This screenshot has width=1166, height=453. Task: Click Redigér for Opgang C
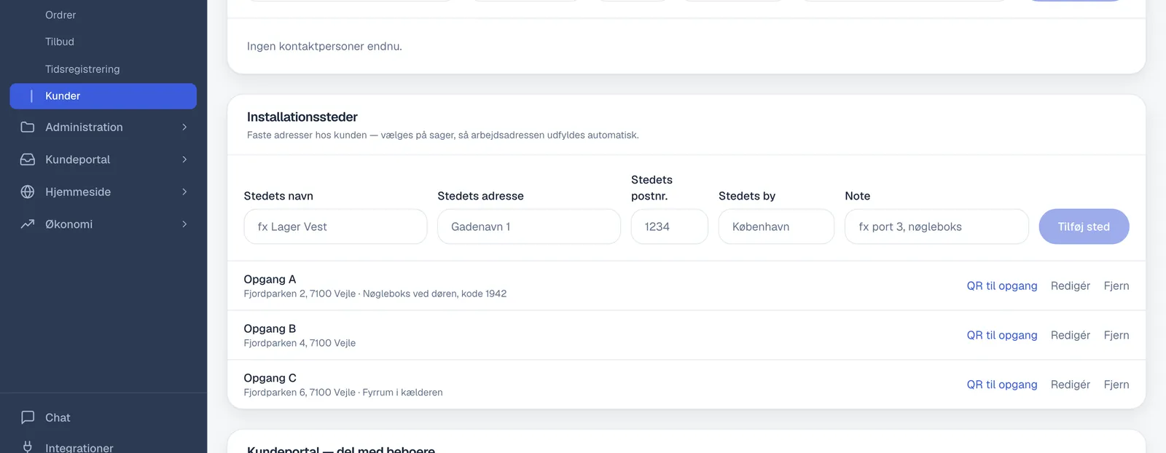coord(1070,385)
